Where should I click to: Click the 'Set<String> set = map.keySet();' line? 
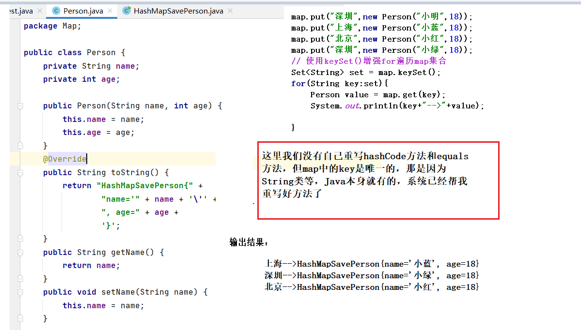tap(366, 73)
